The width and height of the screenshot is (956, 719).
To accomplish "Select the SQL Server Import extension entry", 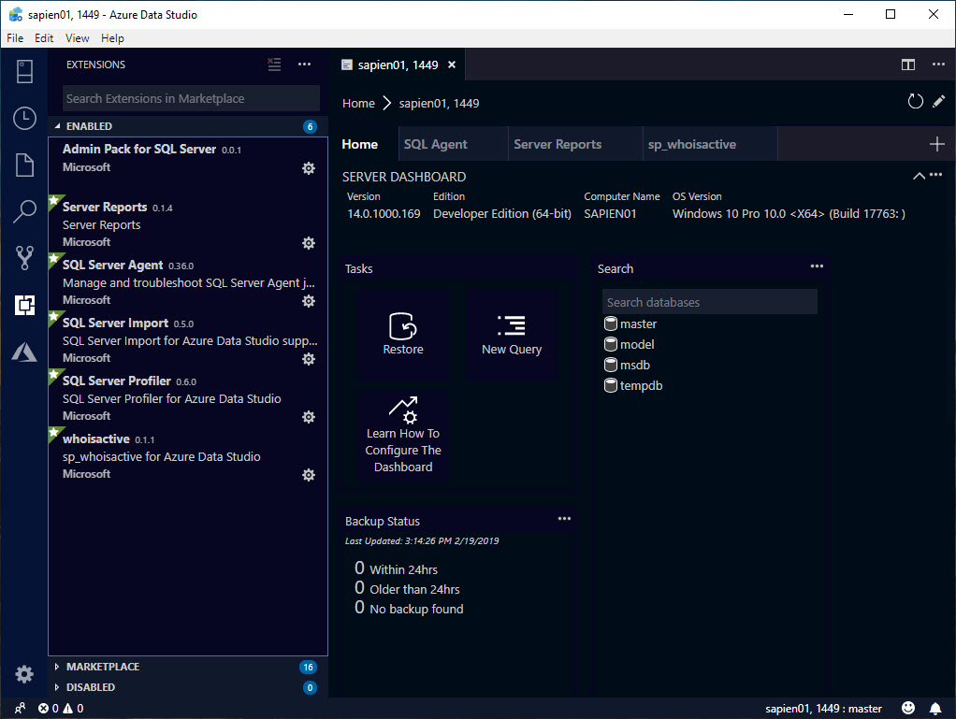I will point(188,340).
